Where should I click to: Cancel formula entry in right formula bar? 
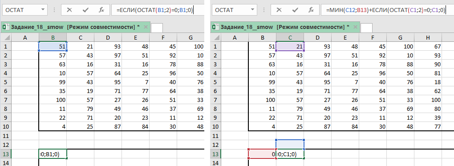[x=279, y=10]
